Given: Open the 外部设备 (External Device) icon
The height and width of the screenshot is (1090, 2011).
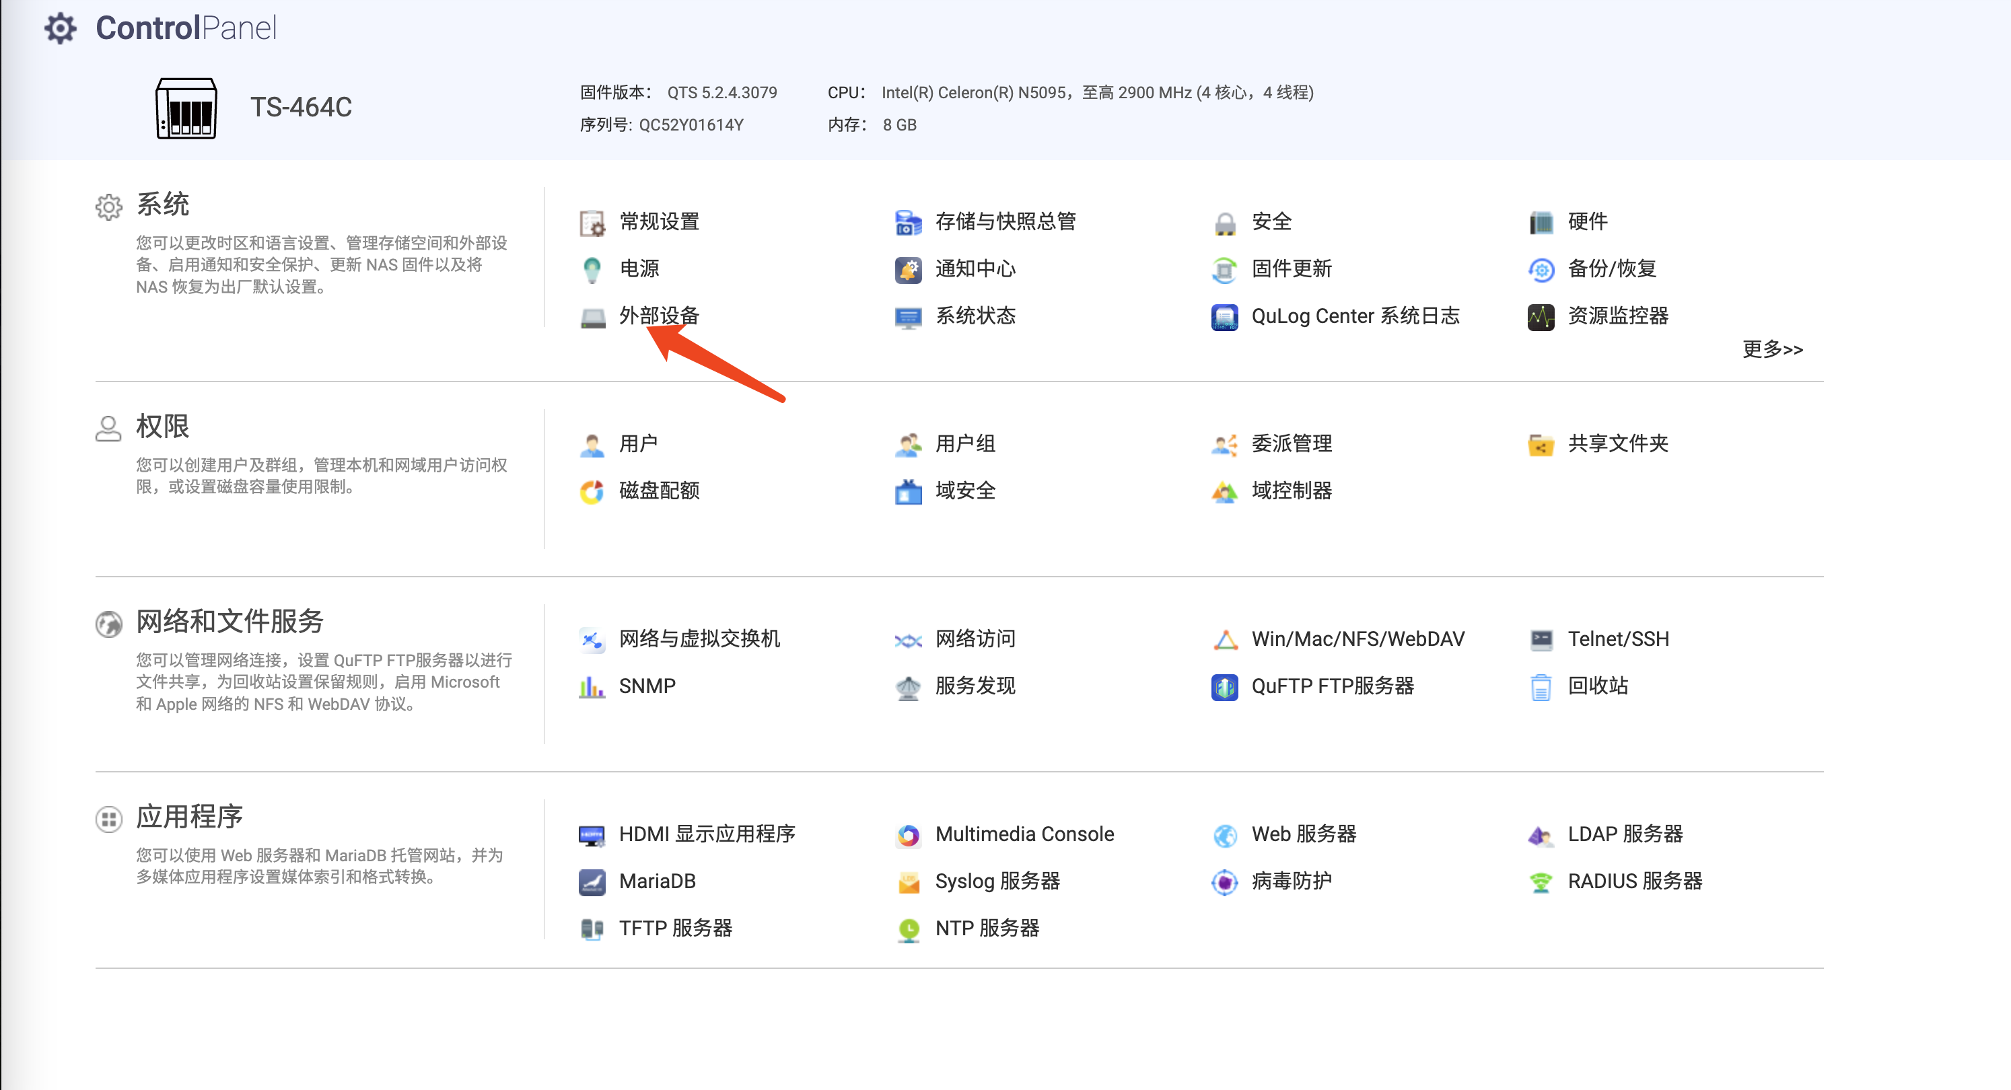Looking at the screenshot, I should pos(592,317).
